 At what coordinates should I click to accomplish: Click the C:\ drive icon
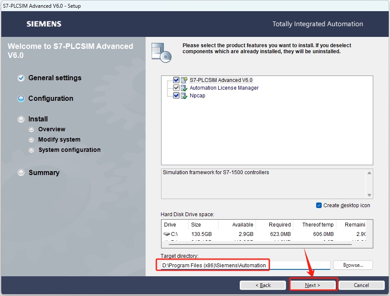tap(167, 234)
